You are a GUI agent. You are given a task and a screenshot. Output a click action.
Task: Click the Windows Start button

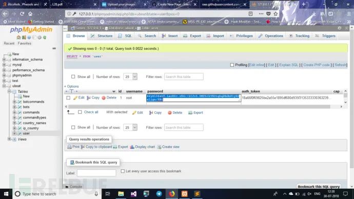(x=6, y=194)
